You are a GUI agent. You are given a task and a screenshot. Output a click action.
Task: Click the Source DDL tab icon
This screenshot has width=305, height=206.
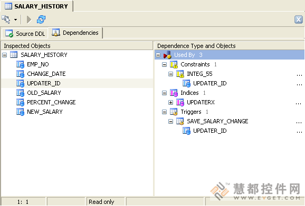tap(9, 33)
